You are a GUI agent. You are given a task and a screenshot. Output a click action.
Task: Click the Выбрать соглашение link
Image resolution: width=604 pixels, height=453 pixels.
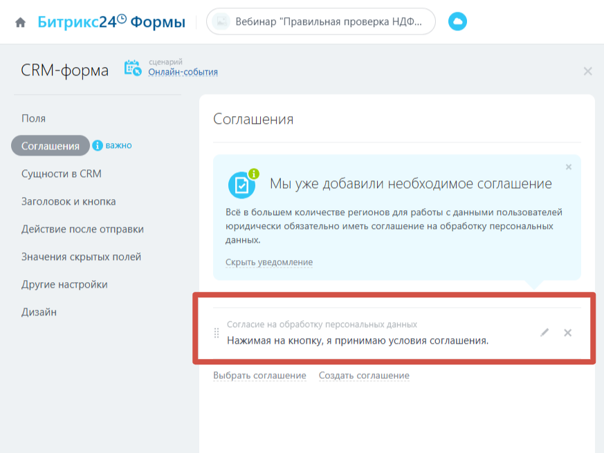click(x=259, y=375)
